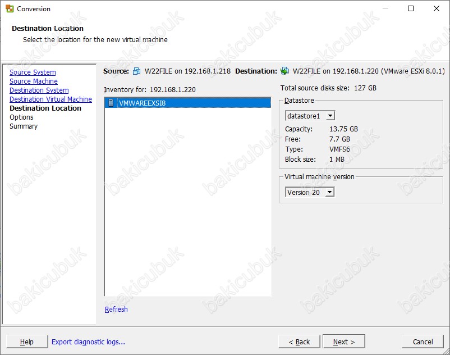Image resolution: width=450 pixels, height=355 pixels.
Task: Click the Capacity value 13.75 GB
Action: pyautogui.click(x=343, y=129)
